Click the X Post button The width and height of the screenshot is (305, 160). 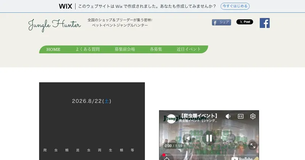pos(245,22)
